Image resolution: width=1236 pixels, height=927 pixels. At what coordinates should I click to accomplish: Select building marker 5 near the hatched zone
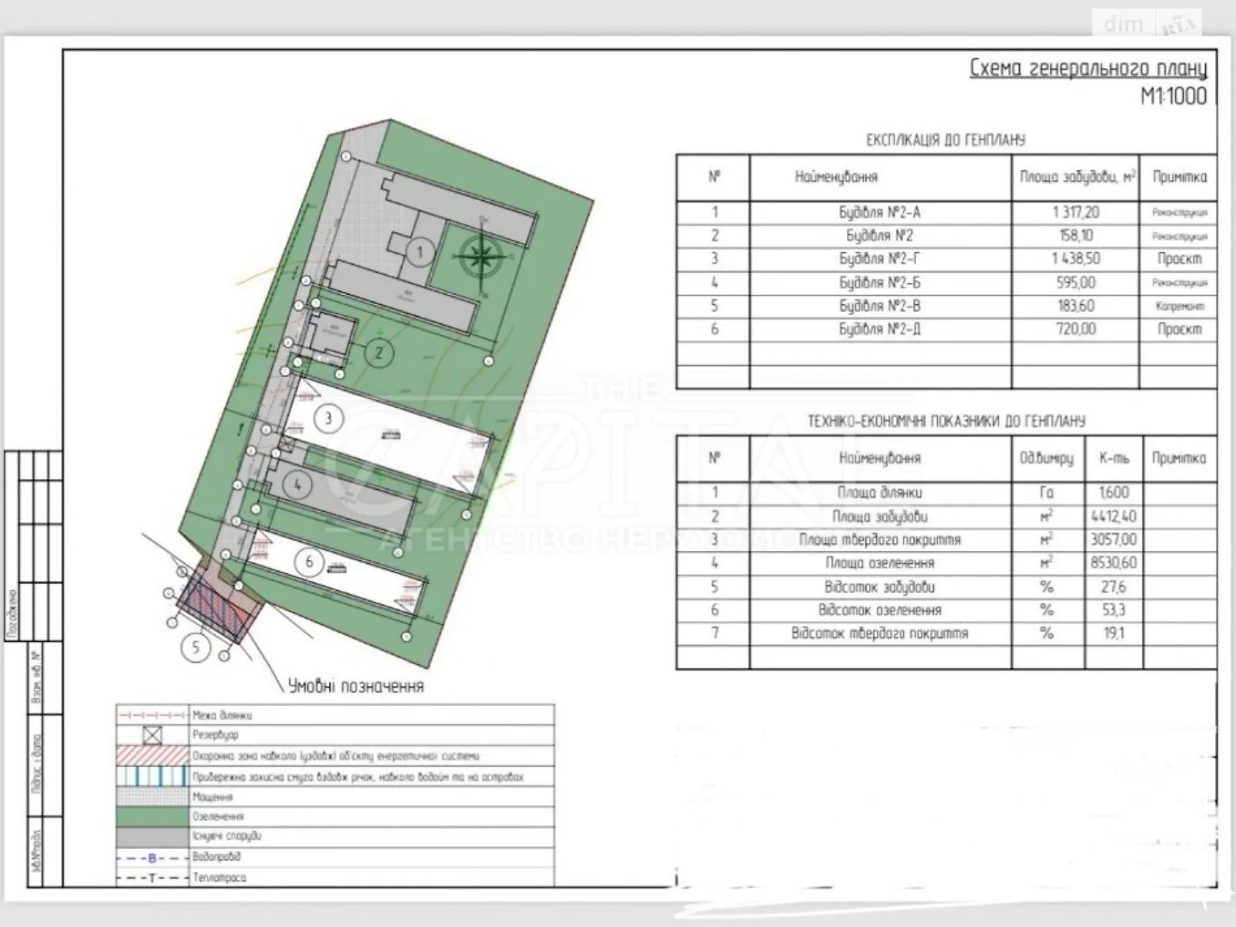[x=195, y=647]
